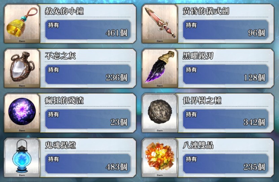Open the 黃昏的儀式劍 item title
The height and width of the screenshot is (182, 279).
(206, 11)
